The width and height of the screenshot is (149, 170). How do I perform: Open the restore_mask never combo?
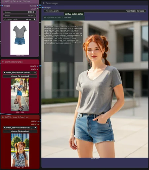click(x=20, y=19)
